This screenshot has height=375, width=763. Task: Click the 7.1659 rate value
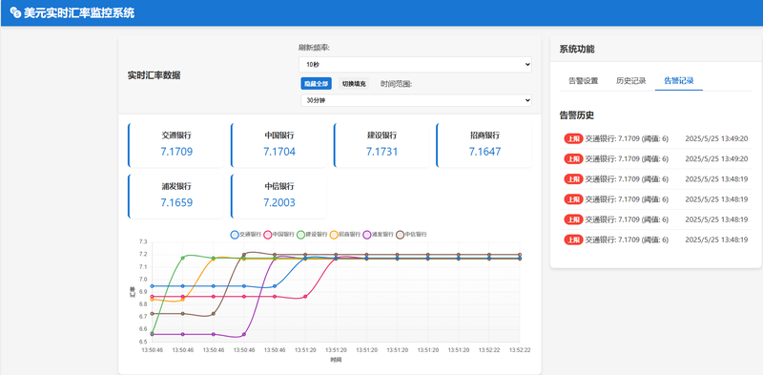176,202
